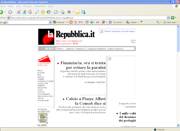Select CULTURA E SCIENZE in the sidebar
180x131 pixels.
pyautogui.click(x=46, y=81)
